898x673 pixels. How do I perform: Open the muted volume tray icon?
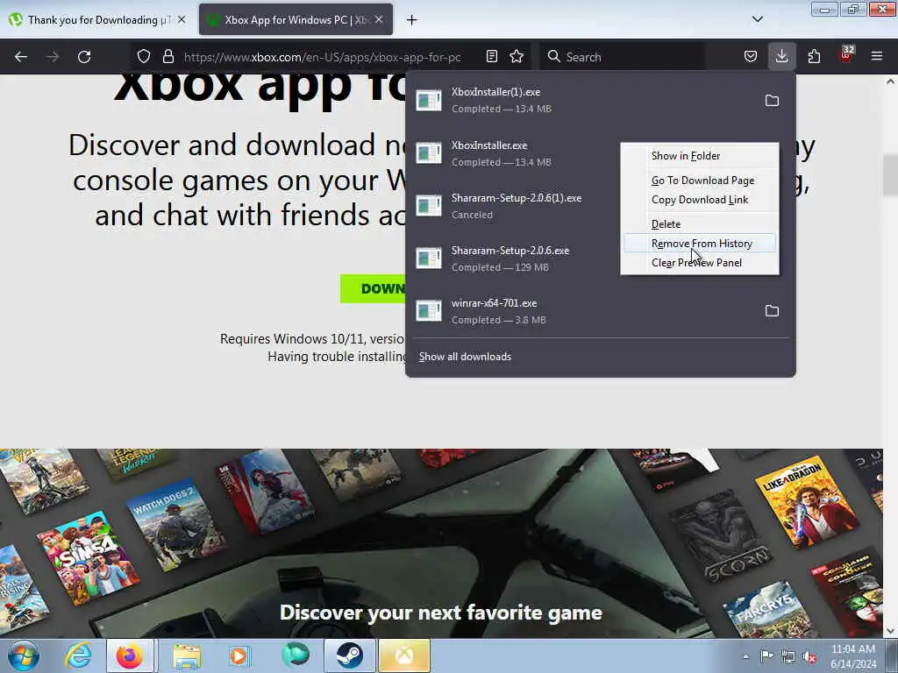[809, 657]
